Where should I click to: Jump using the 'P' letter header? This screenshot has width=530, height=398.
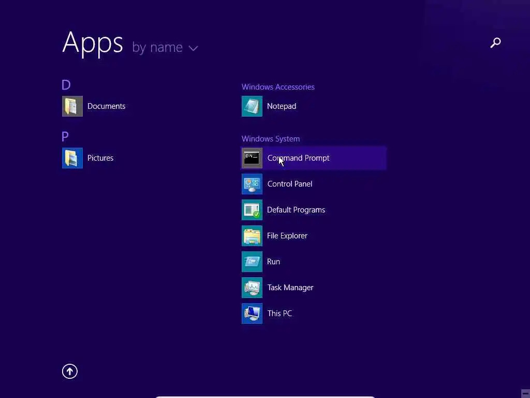click(x=65, y=137)
